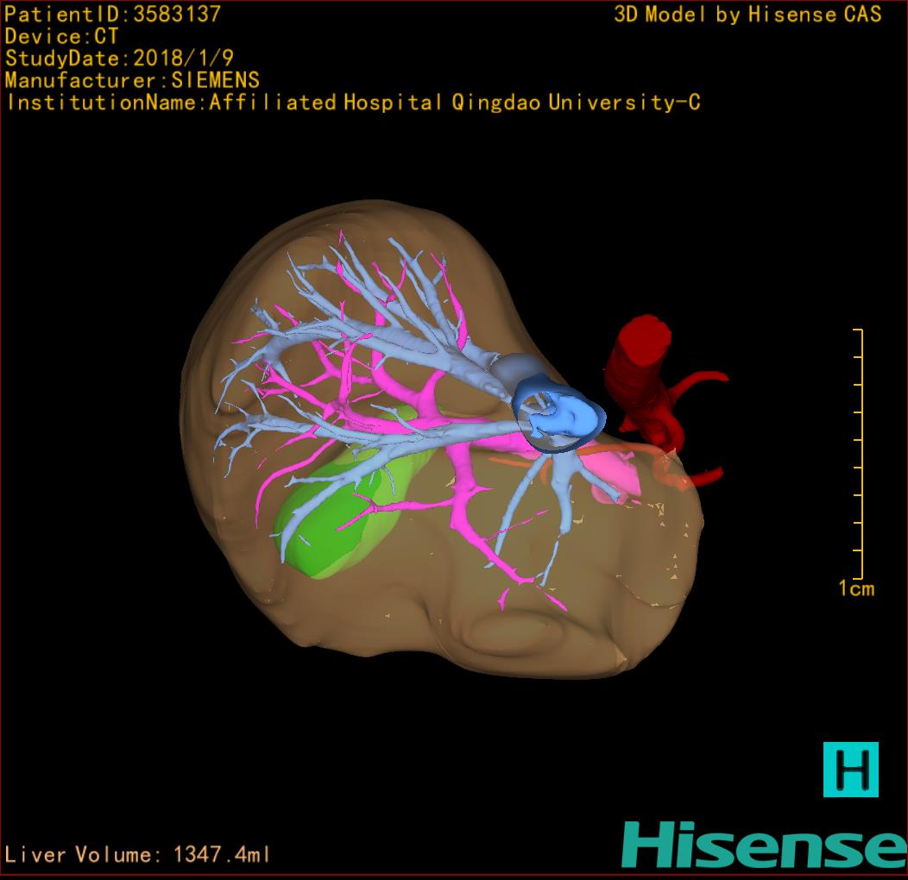Click the 3D Model by Hisense CAS text
The width and height of the screenshot is (908, 880).
[x=747, y=14]
